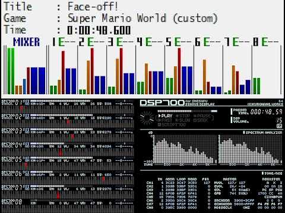
Task: Click the PLAY button in DSP700
Action: (166, 116)
